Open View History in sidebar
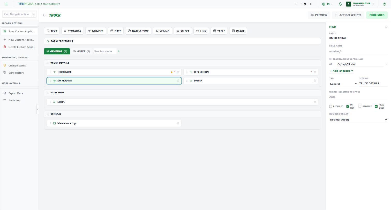This screenshot has width=391, height=210. 19,73
